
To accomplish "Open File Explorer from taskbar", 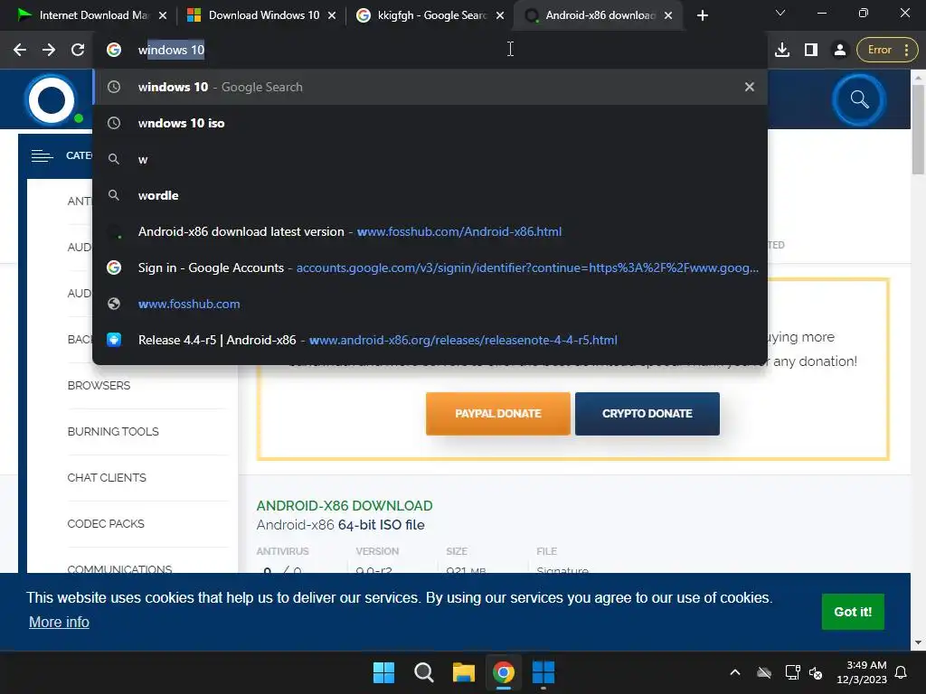I will pos(464,672).
